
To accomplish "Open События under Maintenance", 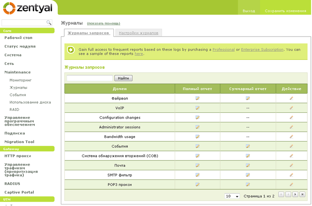I will click(18, 95).
